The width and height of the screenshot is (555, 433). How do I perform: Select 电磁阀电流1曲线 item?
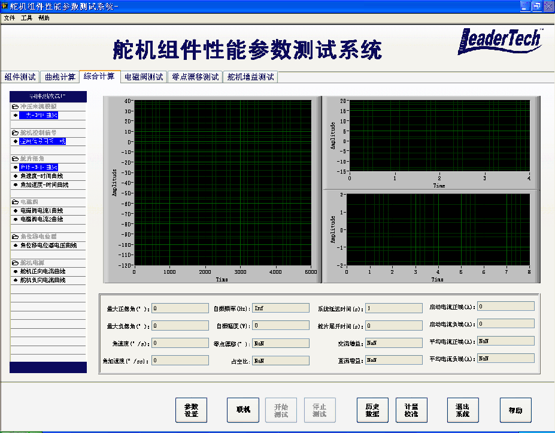(41, 211)
